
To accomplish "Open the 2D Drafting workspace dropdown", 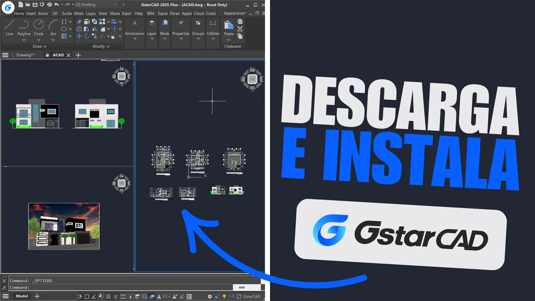I will click(115, 4).
